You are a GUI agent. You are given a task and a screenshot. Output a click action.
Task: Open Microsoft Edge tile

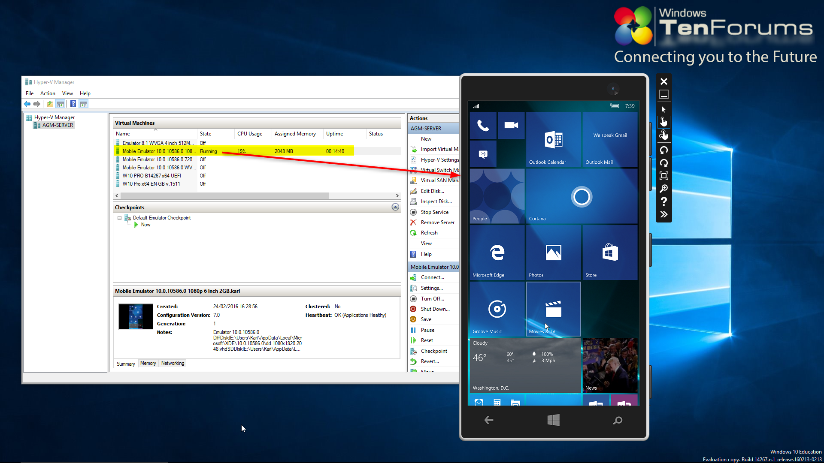click(497, 253)
